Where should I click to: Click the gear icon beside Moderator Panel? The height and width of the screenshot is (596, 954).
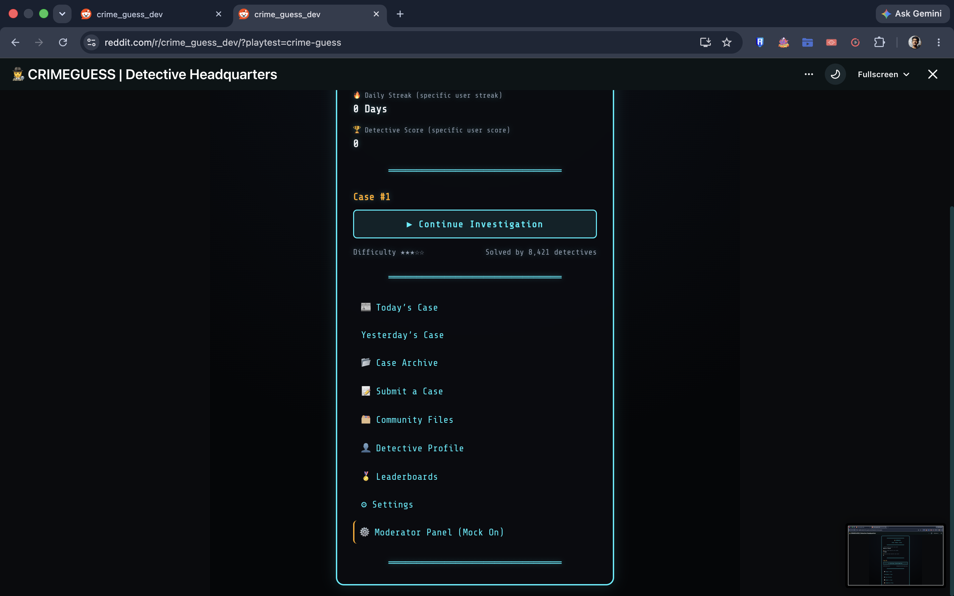(365, 532)
